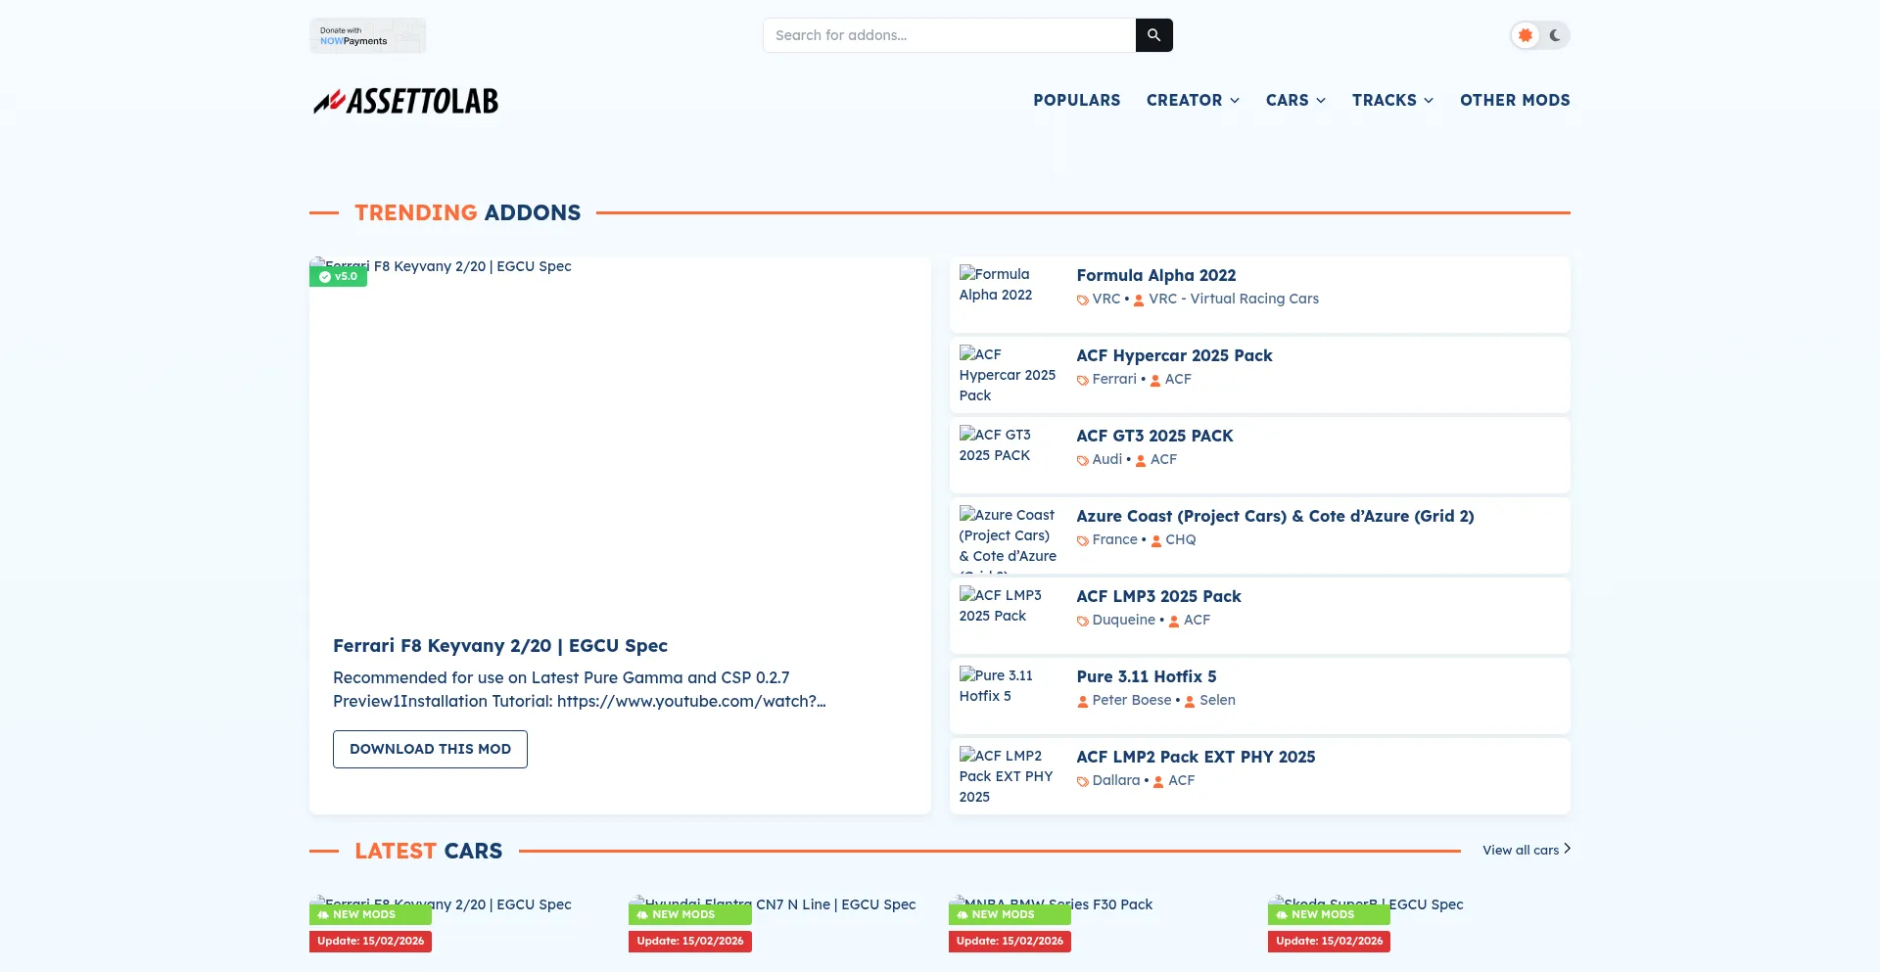Click NEW MODS badge on Skoda SuperB card
The width and height of the screenshot is (1880, 972).
click(1329, 914)
